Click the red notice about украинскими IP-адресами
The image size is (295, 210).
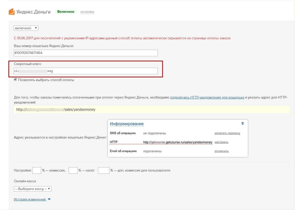pos(122,38)
